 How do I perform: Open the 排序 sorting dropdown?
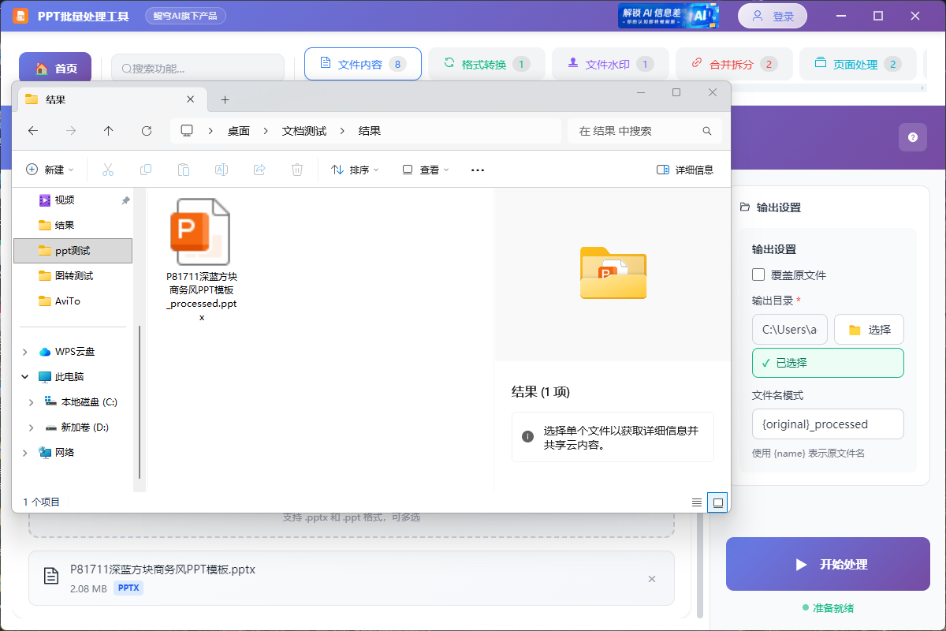click(x=355, y=169)
